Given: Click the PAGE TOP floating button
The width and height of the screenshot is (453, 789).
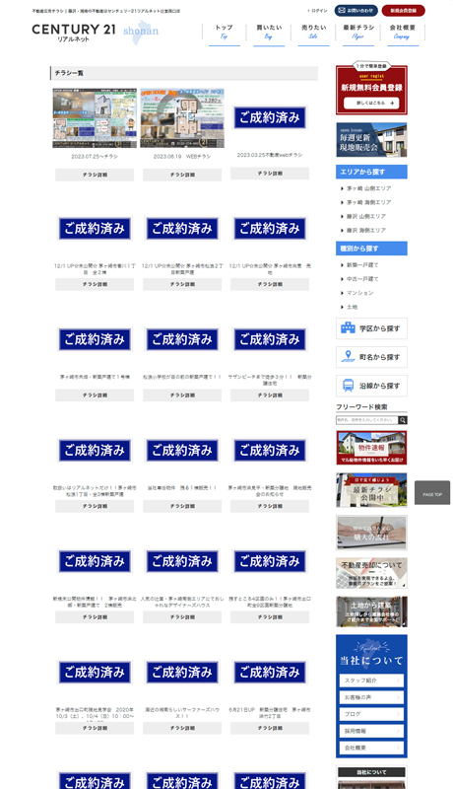Looking at the screenshot, I should (x=432, y=493).
